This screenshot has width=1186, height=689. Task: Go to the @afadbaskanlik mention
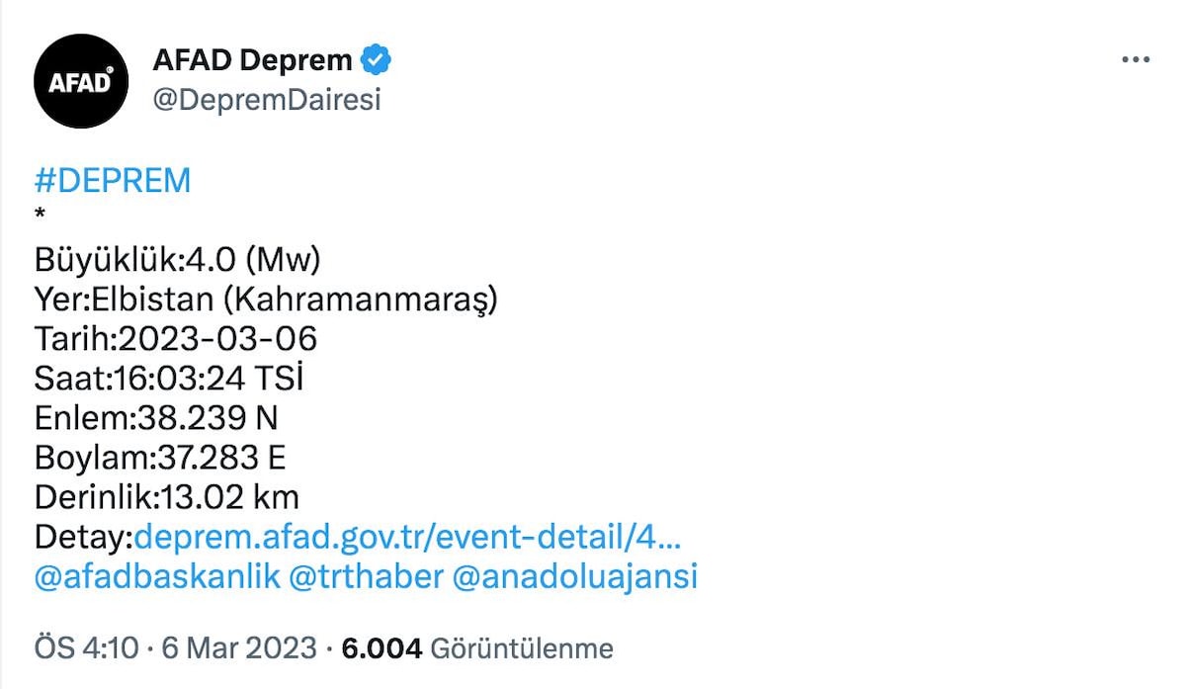point(157,576)
